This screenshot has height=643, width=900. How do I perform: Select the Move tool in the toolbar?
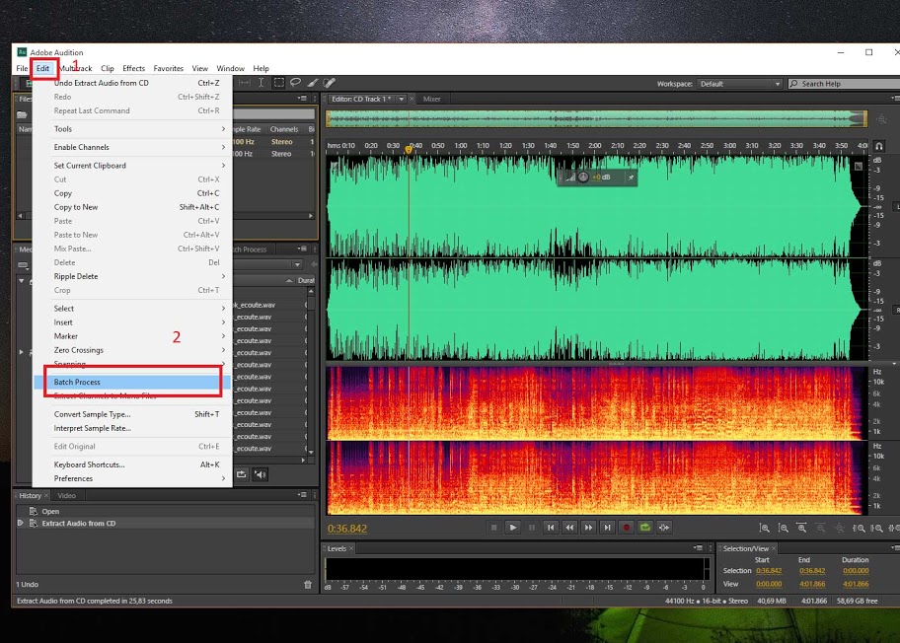pos(246,83)
